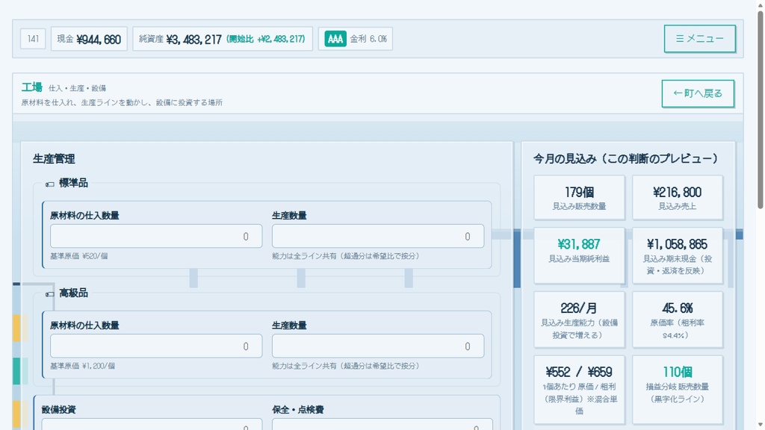
Task: Click the 見込み当期純利益 ¥31,887 card
Action: [x=579, y=255]
